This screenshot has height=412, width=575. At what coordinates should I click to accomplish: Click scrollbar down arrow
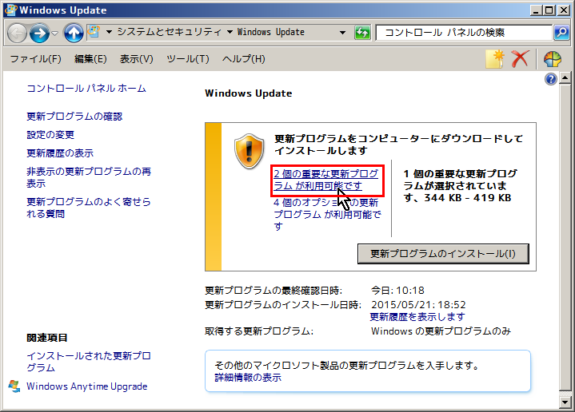pos(565,402)
